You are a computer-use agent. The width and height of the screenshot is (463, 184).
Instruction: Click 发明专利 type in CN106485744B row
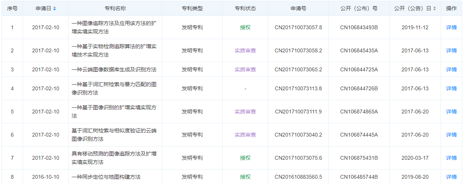192,177
